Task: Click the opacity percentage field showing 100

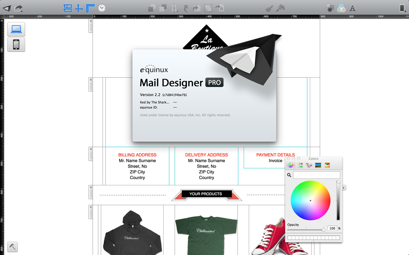Action: point(332,228)
